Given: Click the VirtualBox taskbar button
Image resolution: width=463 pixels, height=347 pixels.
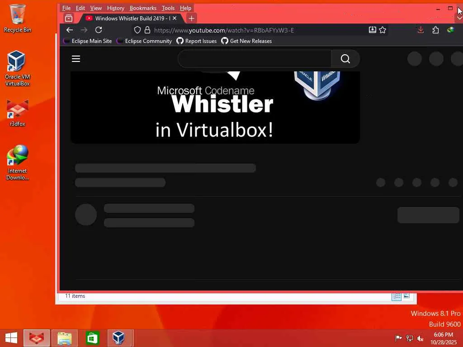Looking at the screenshot, I should (118, 338).
